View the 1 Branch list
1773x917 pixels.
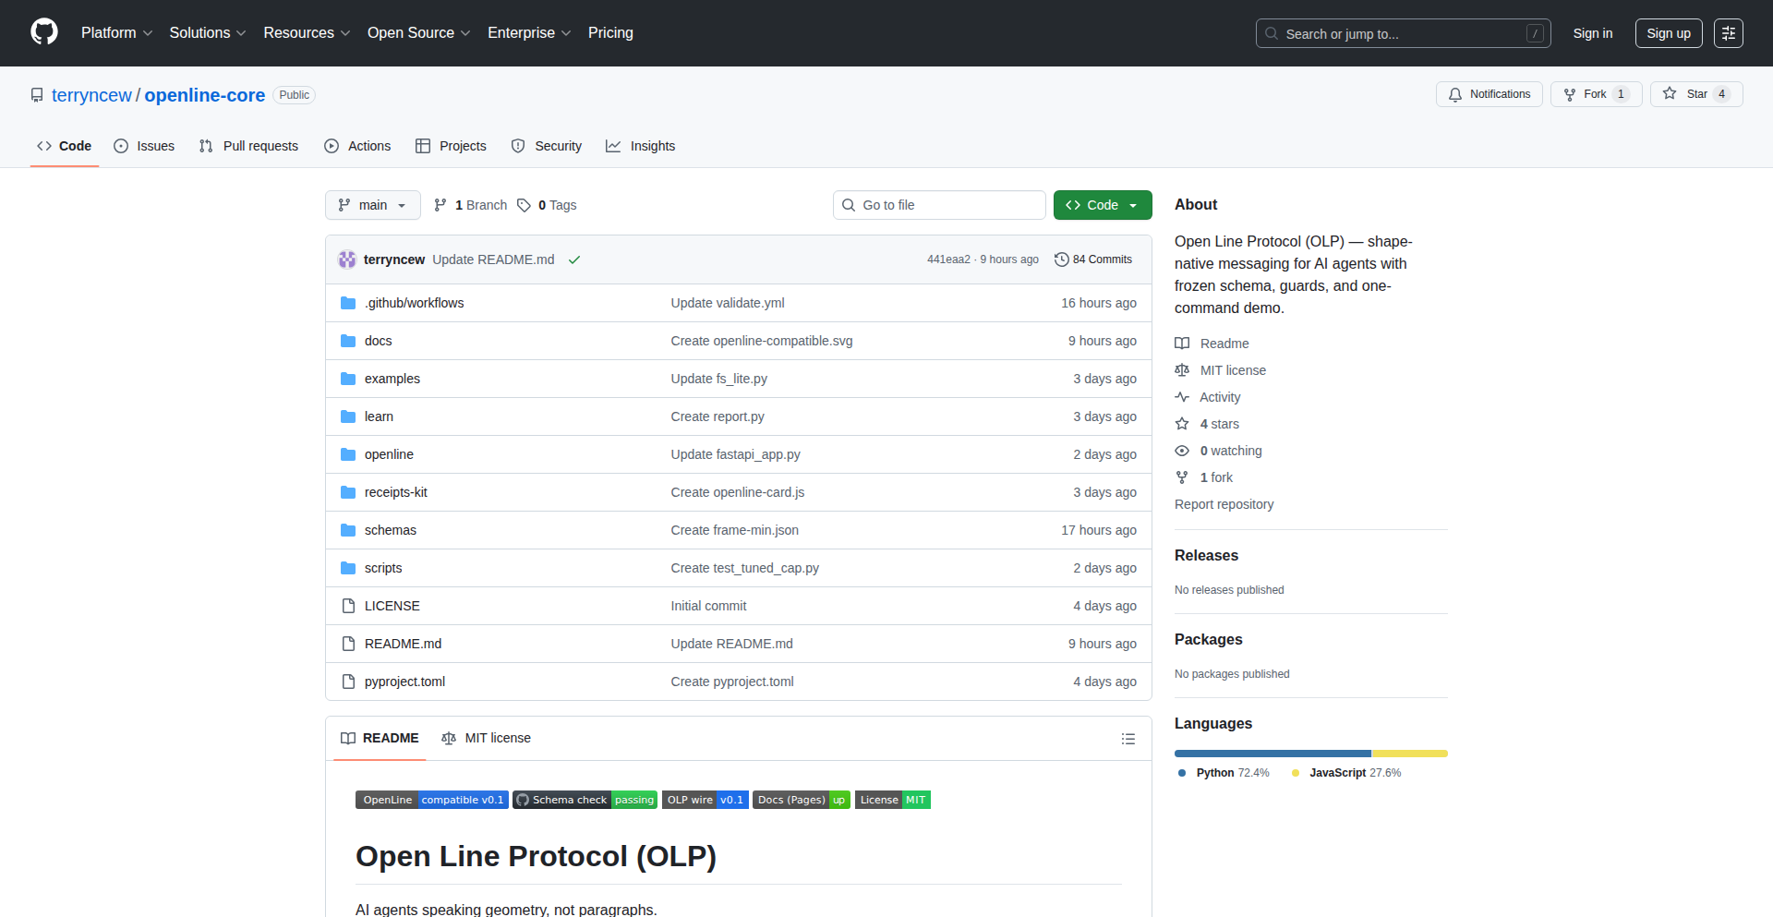pos(470,205)
